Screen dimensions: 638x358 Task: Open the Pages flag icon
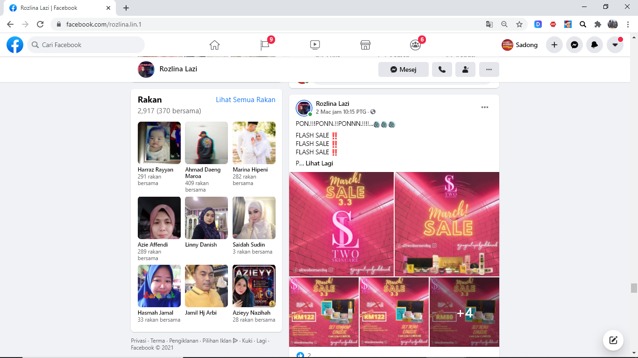[265, 45]
